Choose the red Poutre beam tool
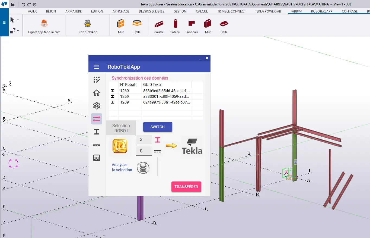This screenshot has height=238, width=370. click(159, 24)
